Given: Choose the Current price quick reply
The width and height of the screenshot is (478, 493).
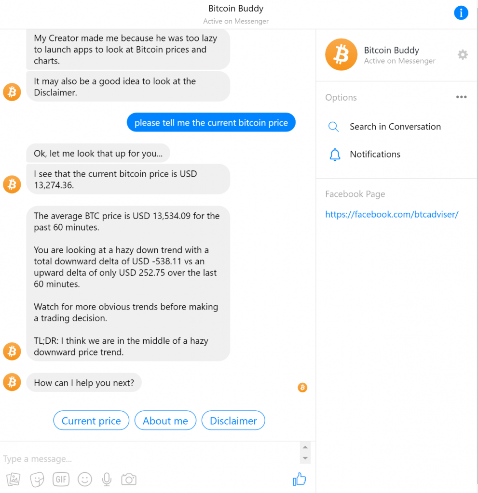Looking at the screenshot, I should click(91, 420).
